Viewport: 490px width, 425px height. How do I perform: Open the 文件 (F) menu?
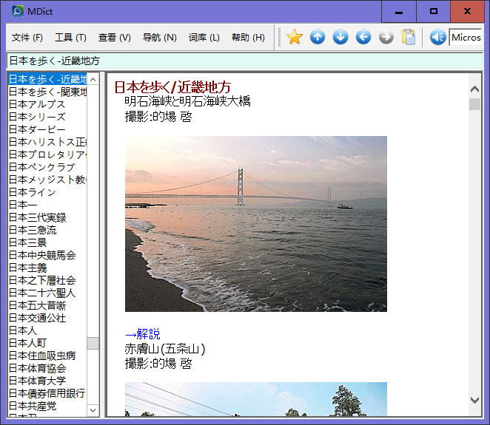(27, 38)
